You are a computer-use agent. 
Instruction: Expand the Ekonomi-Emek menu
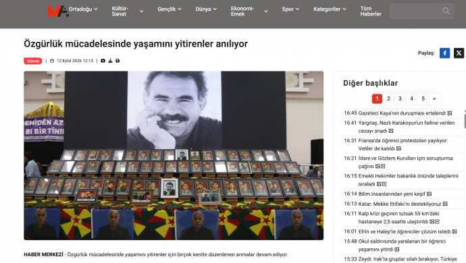click(249, 11)
